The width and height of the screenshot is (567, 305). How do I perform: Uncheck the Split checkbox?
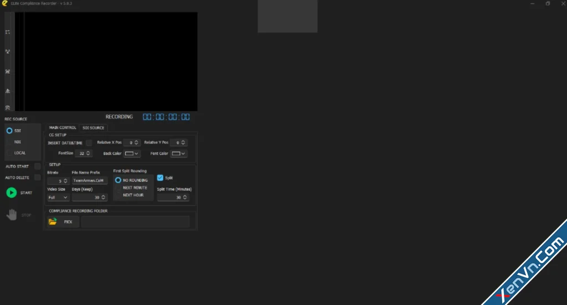point(160,178)
